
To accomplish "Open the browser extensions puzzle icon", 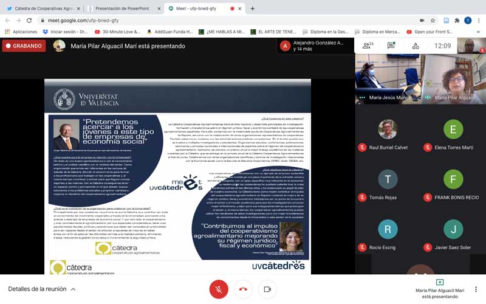I will (457, 20).
